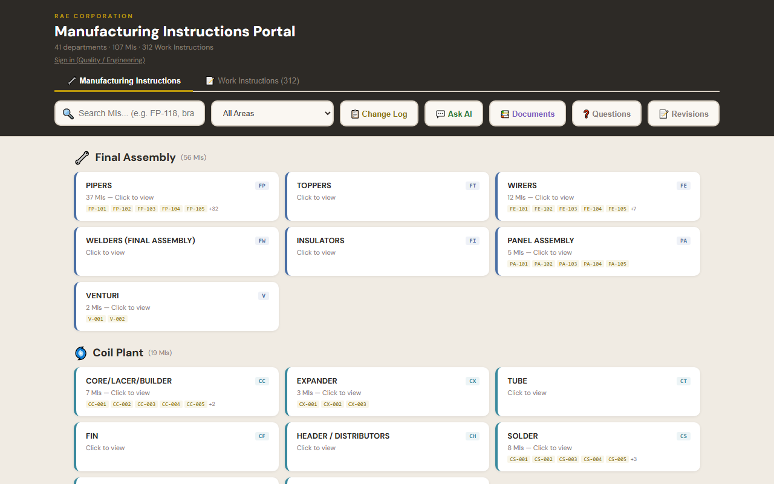Open the VENTURI department card
This screenshot has height=484, width=774.
(x=177, y=307)
